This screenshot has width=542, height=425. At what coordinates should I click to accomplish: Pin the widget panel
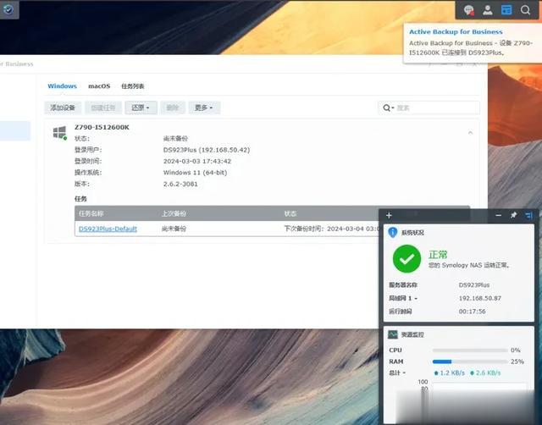[x=514, y=215]
